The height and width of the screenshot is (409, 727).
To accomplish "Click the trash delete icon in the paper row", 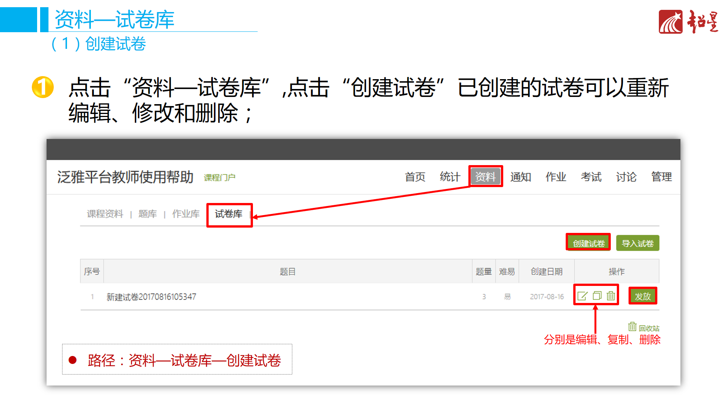I will [611, 296].
